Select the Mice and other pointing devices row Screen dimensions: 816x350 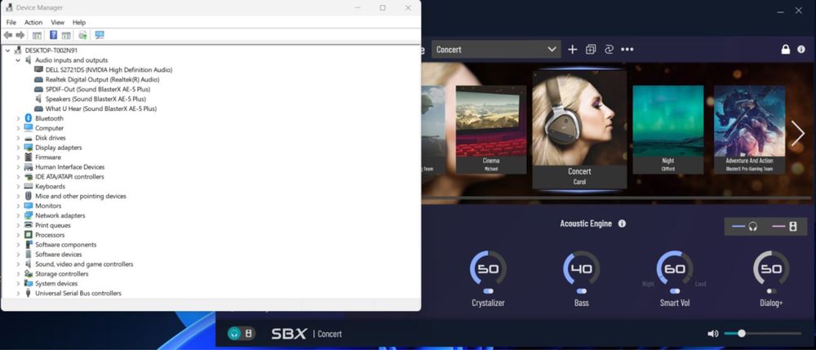pyautogui.click(x=81, y=196)
